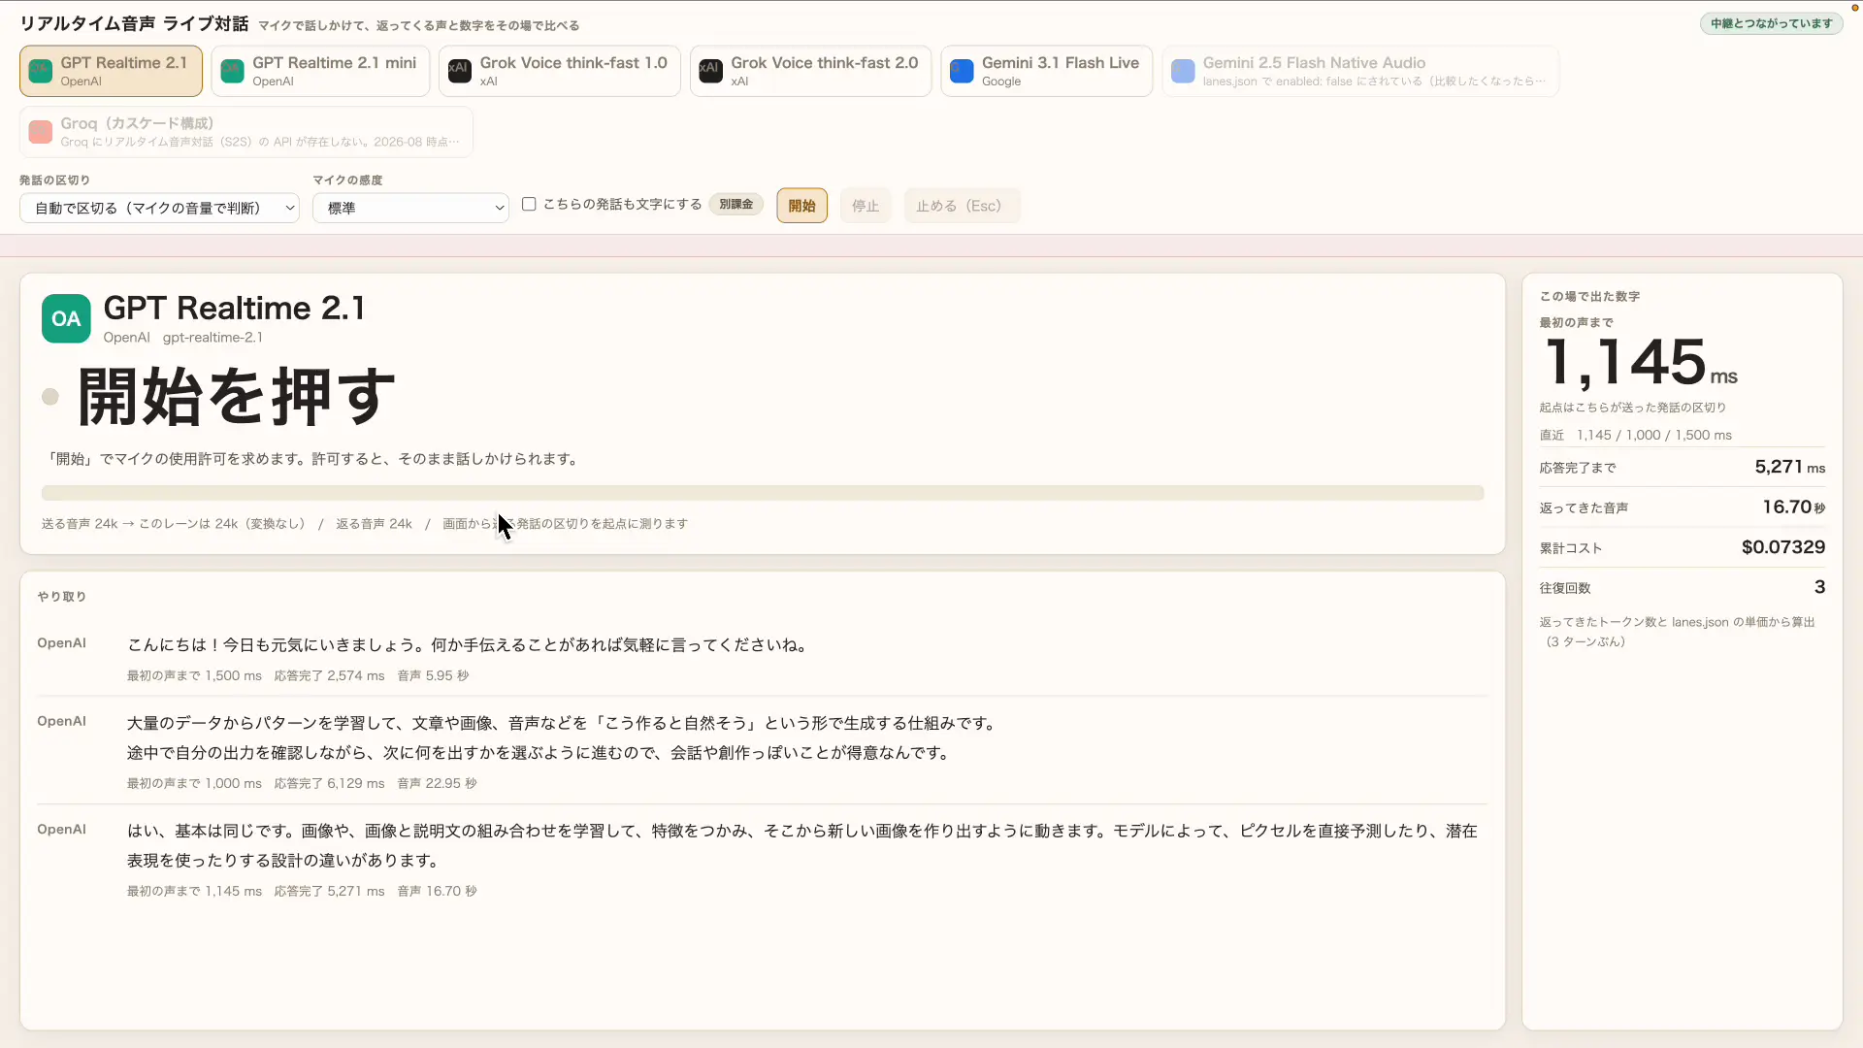1863x1048 pixels.
Task: Click the GPT Realtime 2.1 mini tab's icon
Action: pyautogui.click(x=232, y=71)
